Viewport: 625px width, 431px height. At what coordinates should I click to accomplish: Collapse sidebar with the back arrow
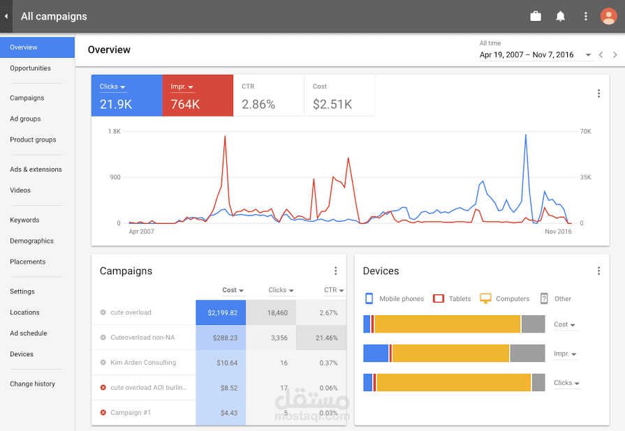point(6,16)
